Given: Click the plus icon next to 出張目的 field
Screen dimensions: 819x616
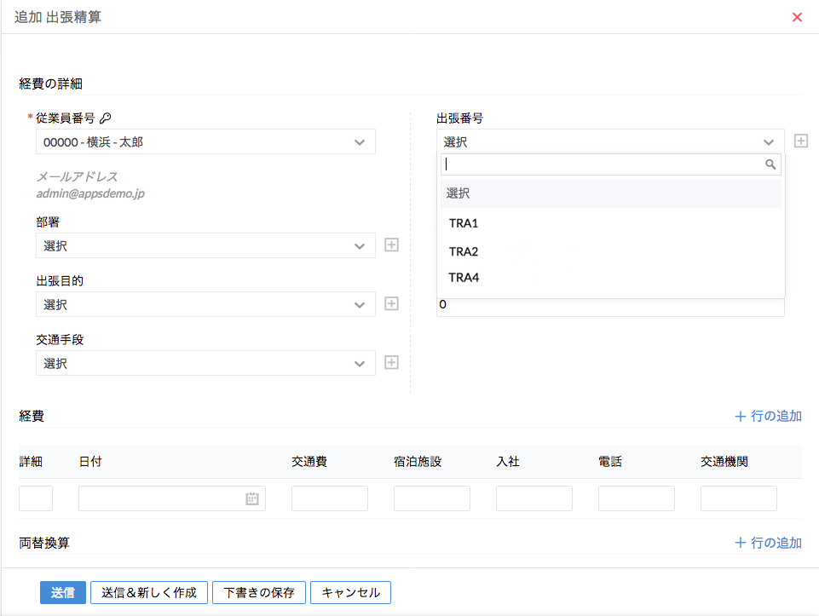Looking at the screenshot, I should click(x=391, y=303).
